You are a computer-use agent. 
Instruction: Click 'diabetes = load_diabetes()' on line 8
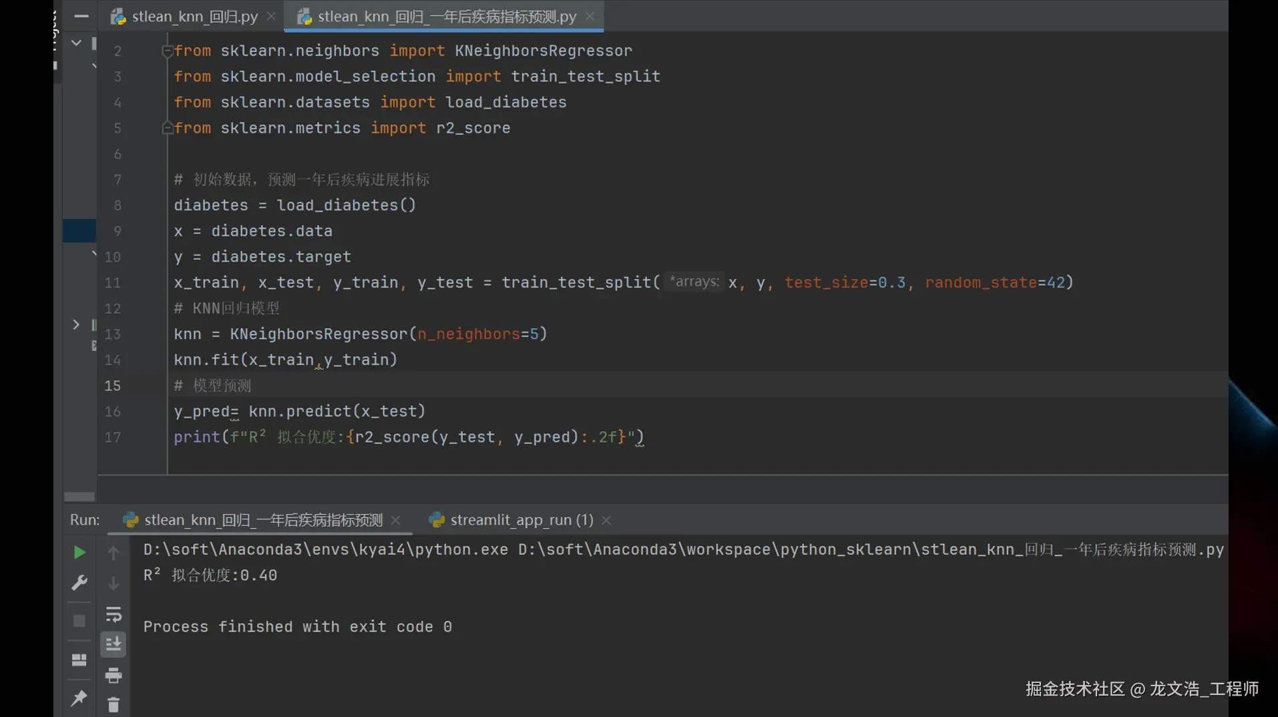(295, 205)
